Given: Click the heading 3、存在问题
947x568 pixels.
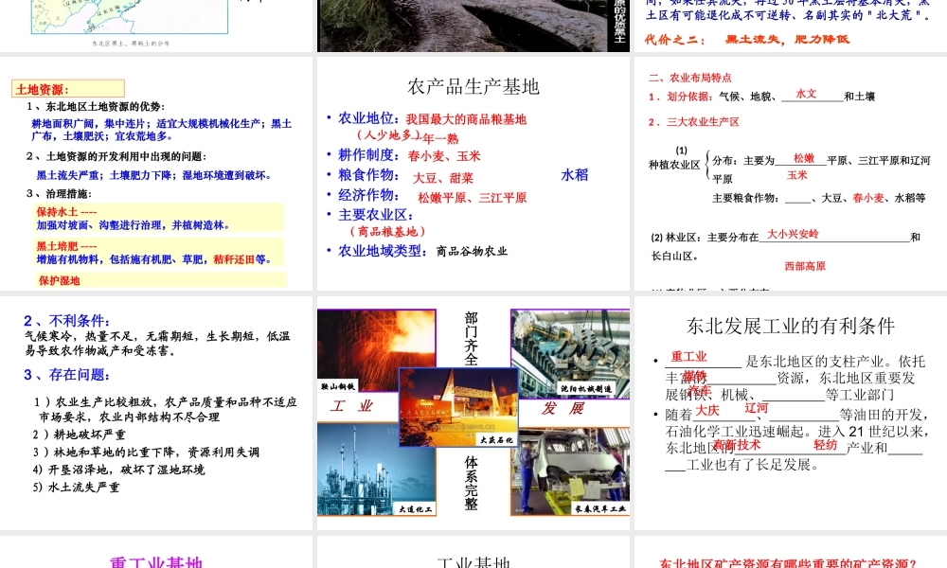Looking at the screenshot, I should point(67,374).
